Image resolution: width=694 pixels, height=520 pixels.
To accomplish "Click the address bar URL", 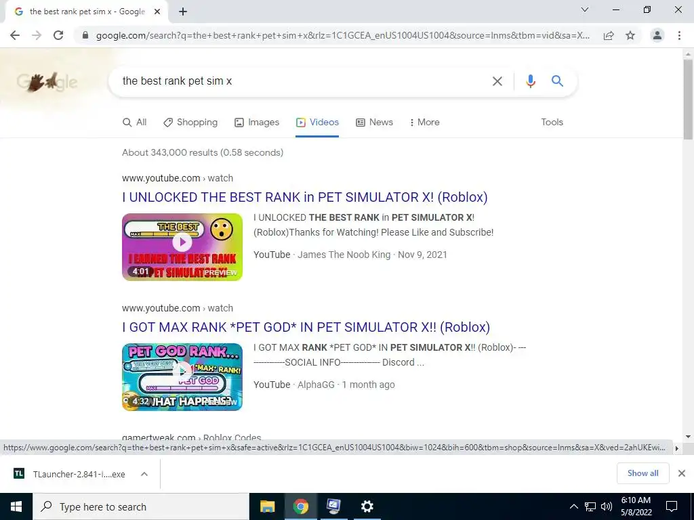I will click(342, 35).
